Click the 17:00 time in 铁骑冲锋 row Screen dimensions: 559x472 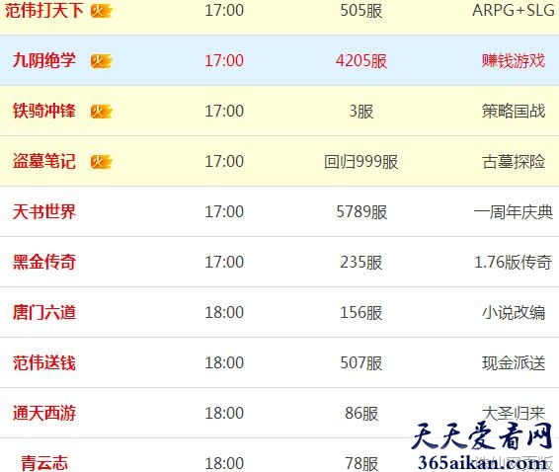pos(224,111)
